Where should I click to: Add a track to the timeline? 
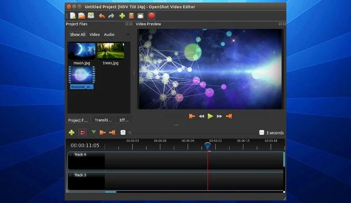tap(71, 133)
